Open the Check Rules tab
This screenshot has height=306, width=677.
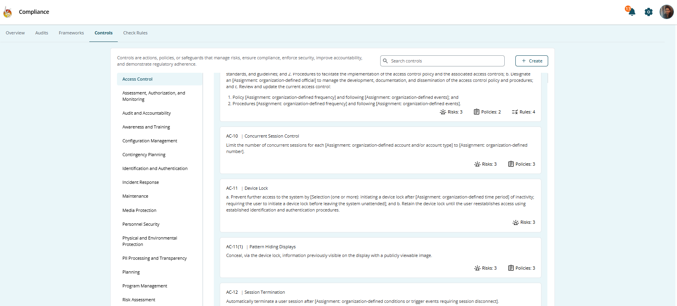135,33
